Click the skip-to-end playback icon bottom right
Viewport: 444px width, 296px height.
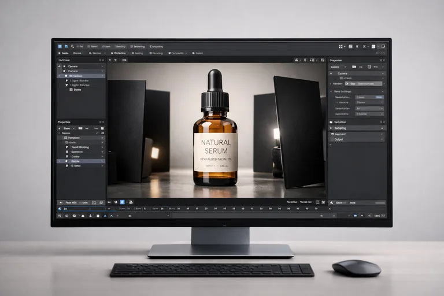coord(362,216)
